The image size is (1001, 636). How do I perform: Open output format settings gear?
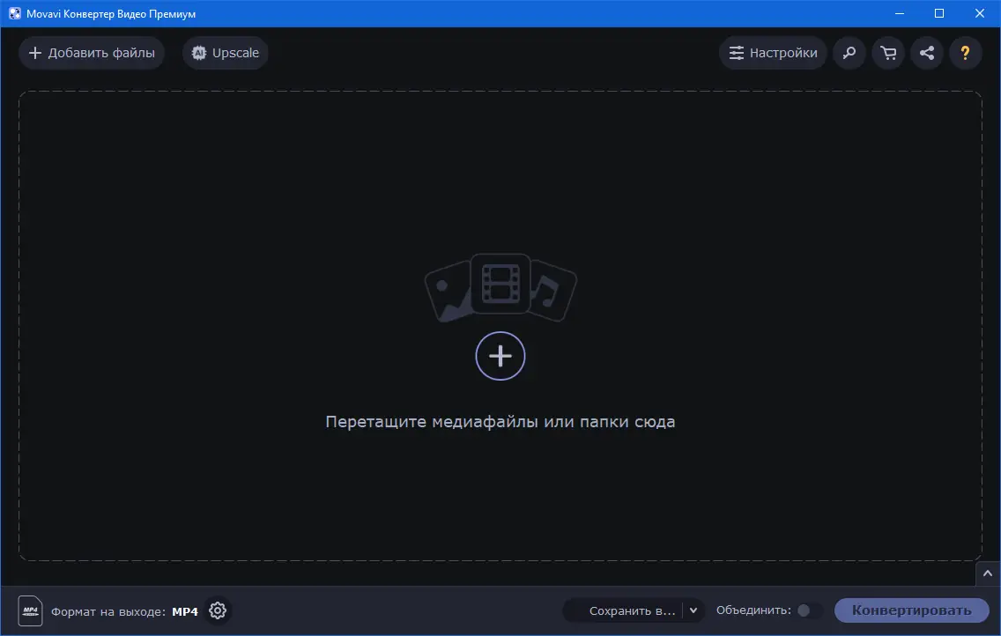tap(217, 610)
